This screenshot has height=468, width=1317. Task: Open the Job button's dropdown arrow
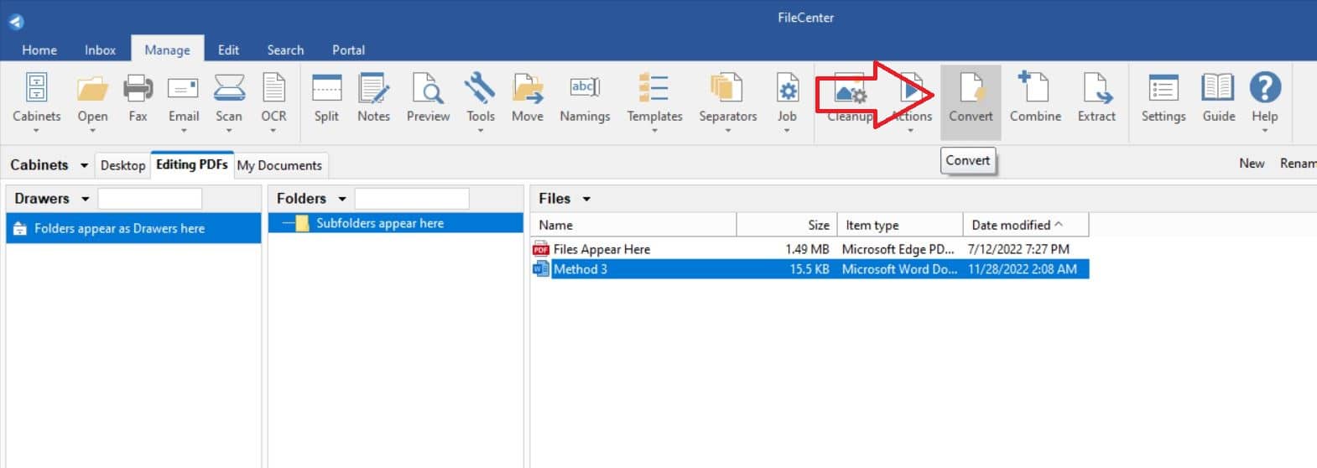point(787,130)
